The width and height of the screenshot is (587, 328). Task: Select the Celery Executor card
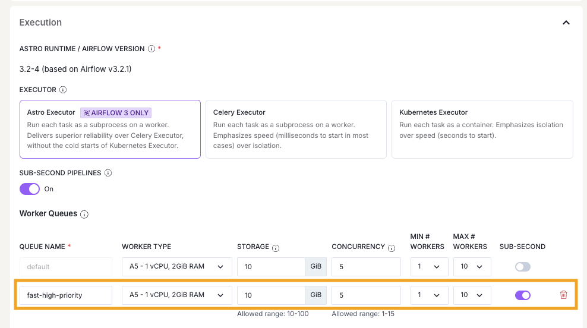pyautogui.click(x=296, y=129)
